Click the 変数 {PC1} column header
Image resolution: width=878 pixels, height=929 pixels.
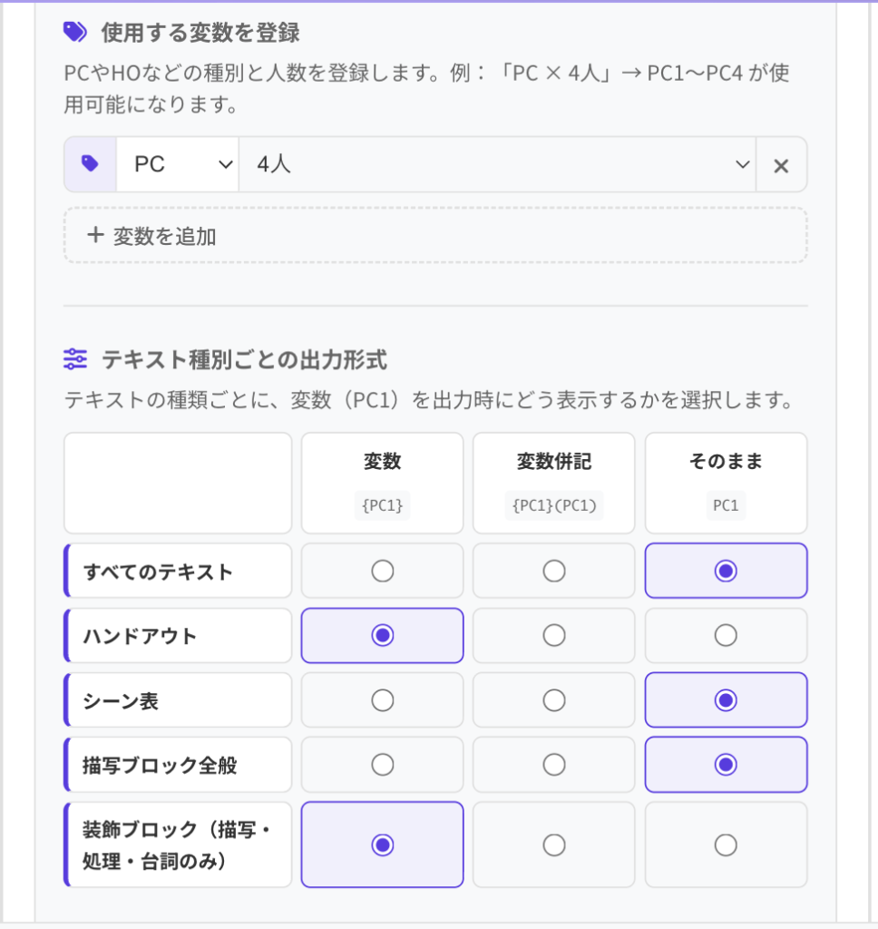coord(382,483)
